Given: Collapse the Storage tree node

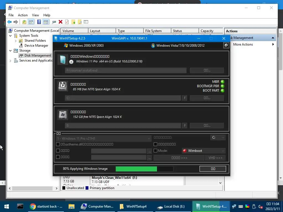Looking at the screenshot, I should pyautogui.click(x=11, y=51).
